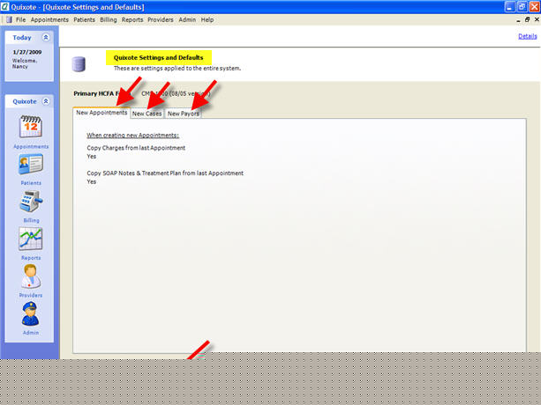Screen dimensions: 541x405
Task: Open the Reports menu
Action: pos(132,19)
